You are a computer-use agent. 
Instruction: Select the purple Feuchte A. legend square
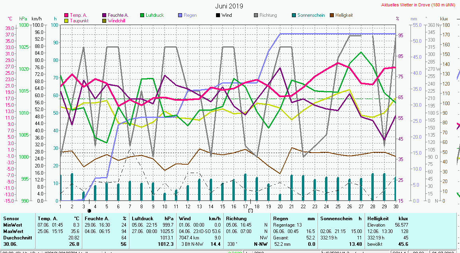(105, 15)
